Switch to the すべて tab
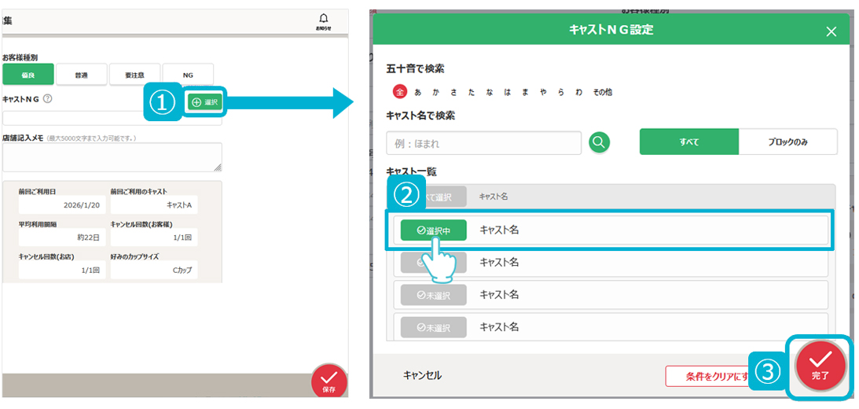Viewport: 859px width, 409px height. pyautogui.click(x=689, y=142)
